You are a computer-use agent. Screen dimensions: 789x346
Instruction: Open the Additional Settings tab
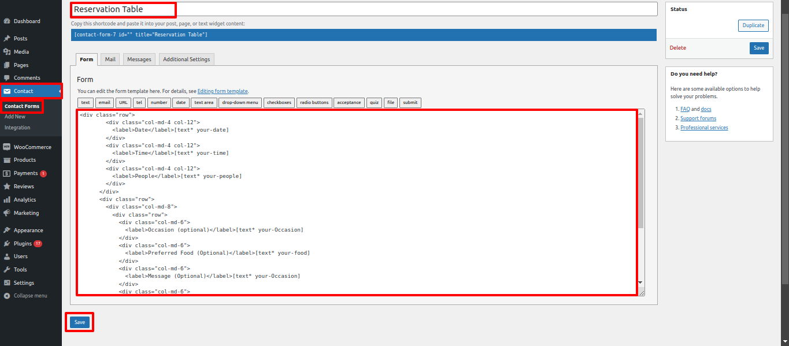click(x=186, y=59)
